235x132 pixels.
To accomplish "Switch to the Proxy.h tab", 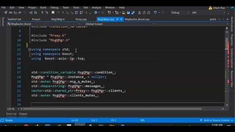I will [36, 19].
